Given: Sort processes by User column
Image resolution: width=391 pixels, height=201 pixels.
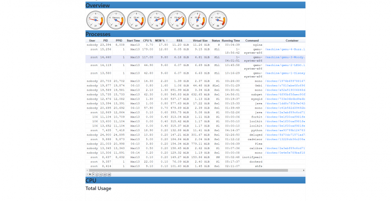Looking at the screenshot, I should click(x=92, y=41).
